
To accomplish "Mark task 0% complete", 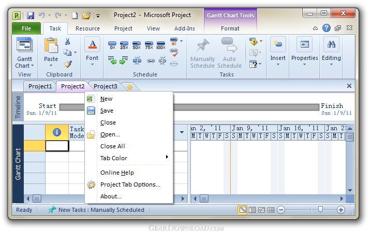I will (112, 45).
